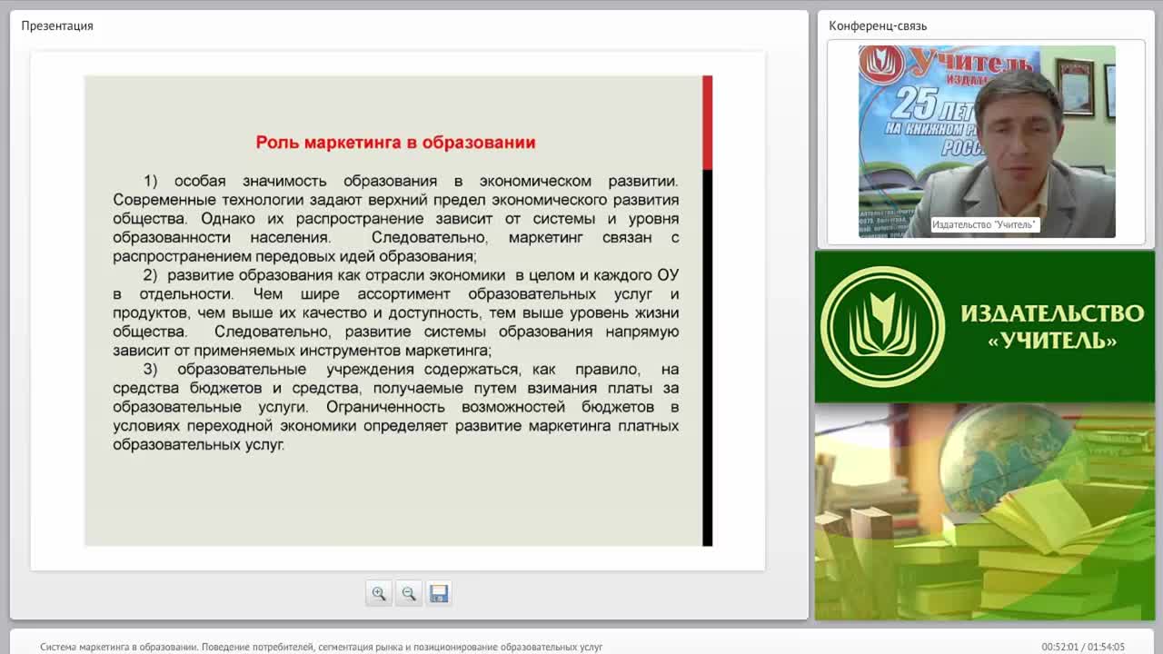Click the books and globe picture
Viewport: 1163px width, 654px height.
(985, 511)
